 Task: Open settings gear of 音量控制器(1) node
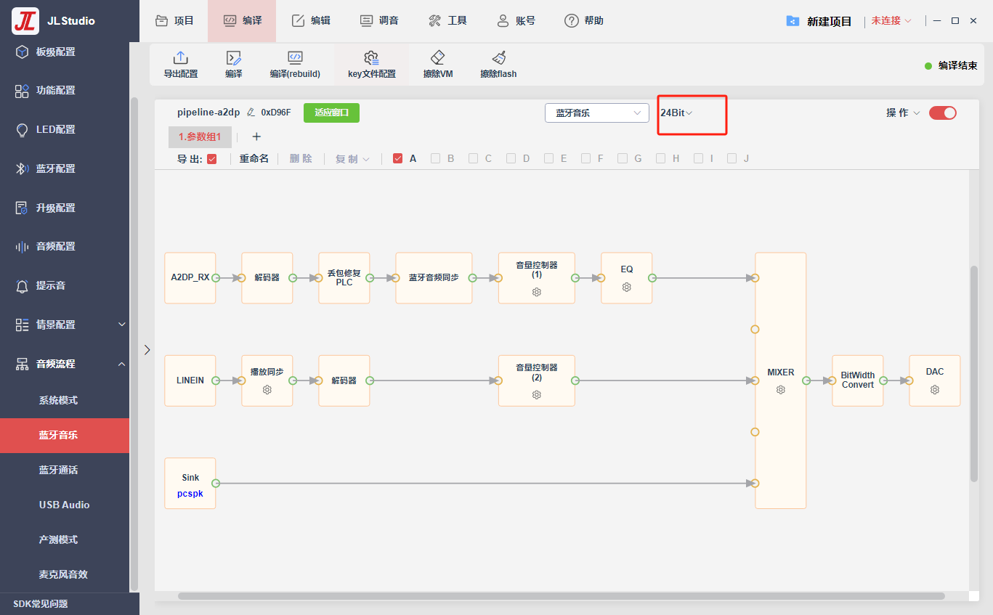(x=537, y=292)
